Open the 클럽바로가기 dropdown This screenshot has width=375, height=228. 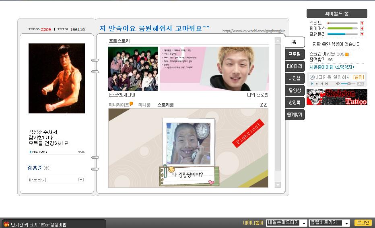click(x=346, y=223)
